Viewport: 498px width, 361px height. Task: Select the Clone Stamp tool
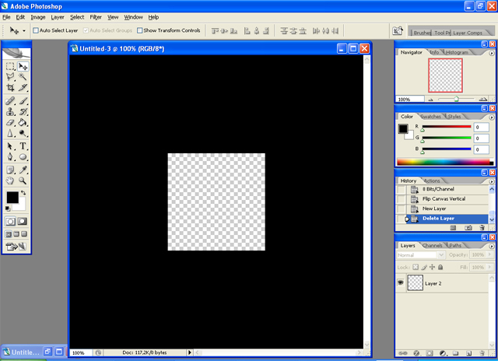coord(10,112)
